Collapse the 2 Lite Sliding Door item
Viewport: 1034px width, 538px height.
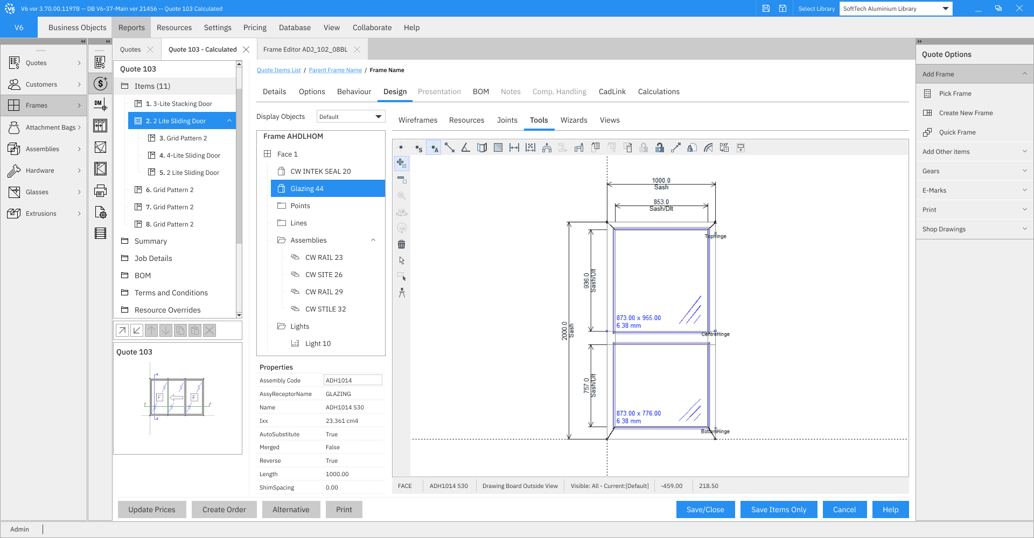229,121
